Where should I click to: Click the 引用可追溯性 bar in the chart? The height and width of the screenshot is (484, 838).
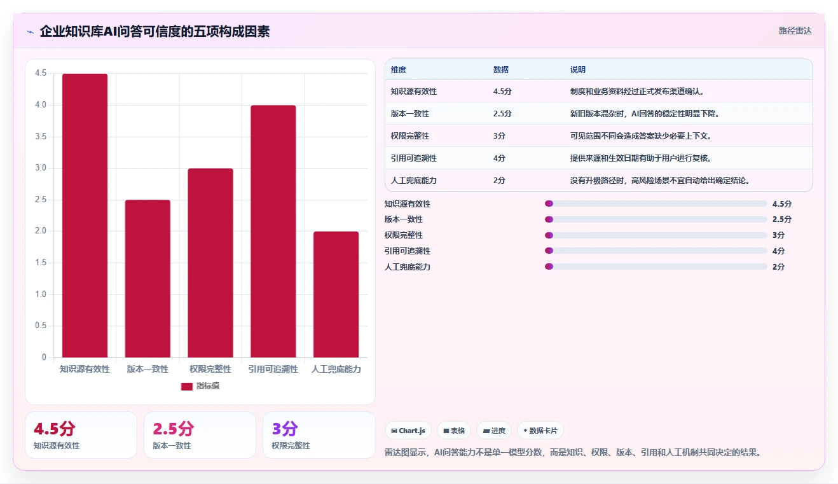pos(273,232)
